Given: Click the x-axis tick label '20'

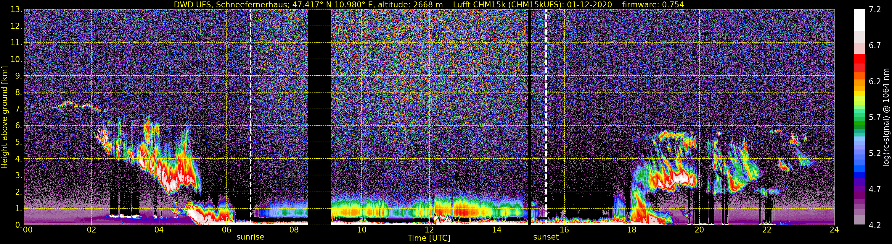Looking at the screenshot, I should tap(699, 230).
